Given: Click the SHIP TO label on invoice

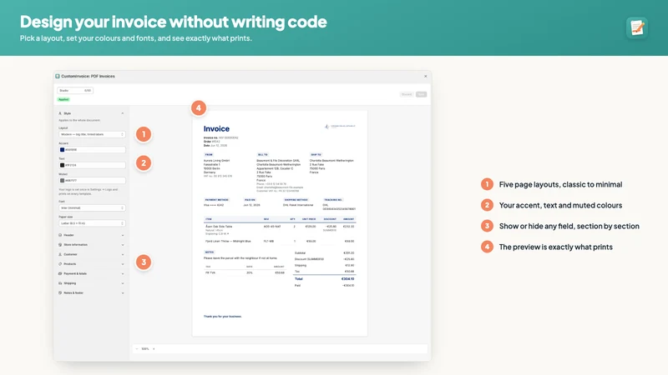Looking at the screenshot, I should point(316,155).
